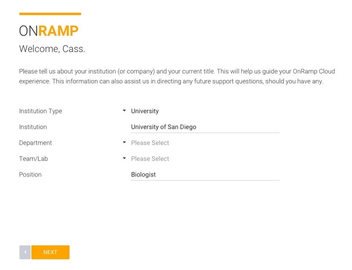Viewport: 352px width, 270px height.
Task: Click the Institution Type label
Action: point(40,111)
